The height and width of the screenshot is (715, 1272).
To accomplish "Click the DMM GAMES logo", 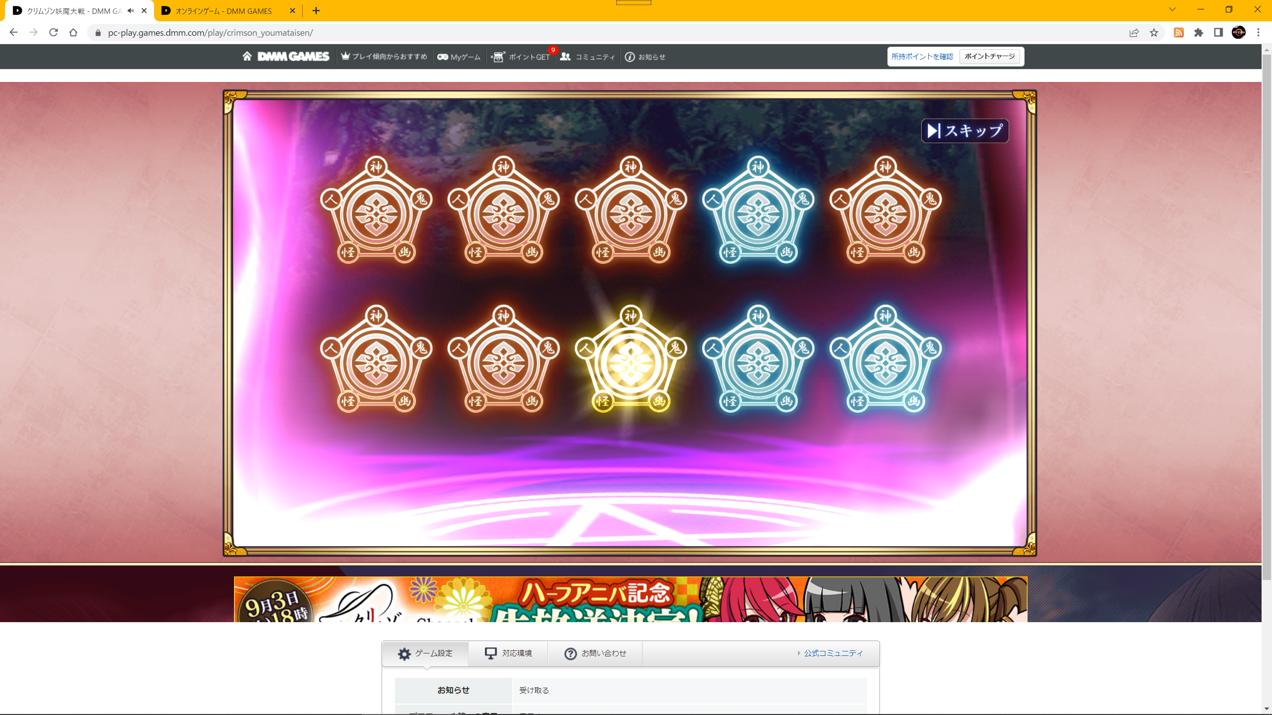I will [293, 57].
